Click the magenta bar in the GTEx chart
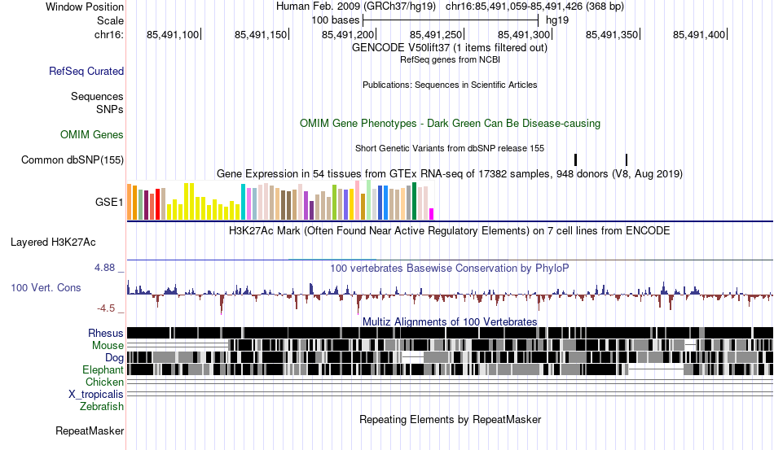 click(432, 214)
